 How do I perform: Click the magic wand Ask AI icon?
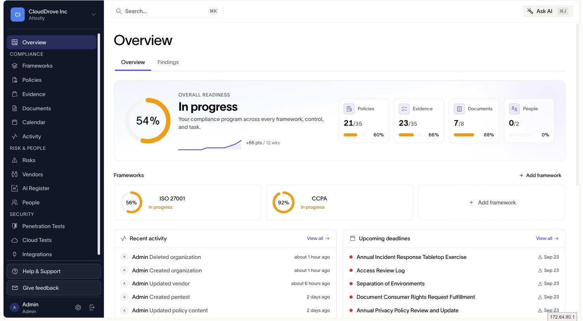click(530, 11)
